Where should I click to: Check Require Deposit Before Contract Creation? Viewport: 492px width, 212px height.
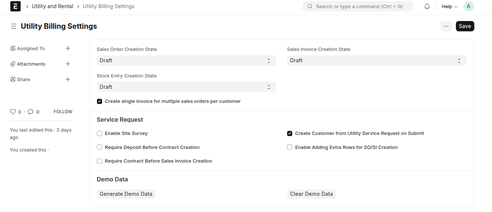coord(100,147)
